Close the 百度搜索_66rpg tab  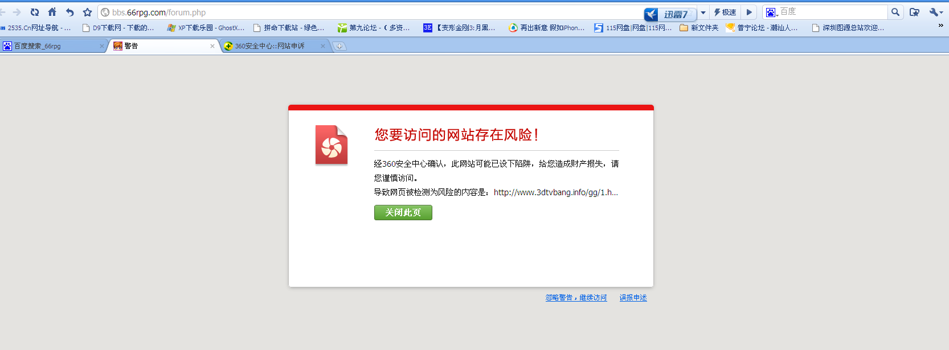click(102, 46)
